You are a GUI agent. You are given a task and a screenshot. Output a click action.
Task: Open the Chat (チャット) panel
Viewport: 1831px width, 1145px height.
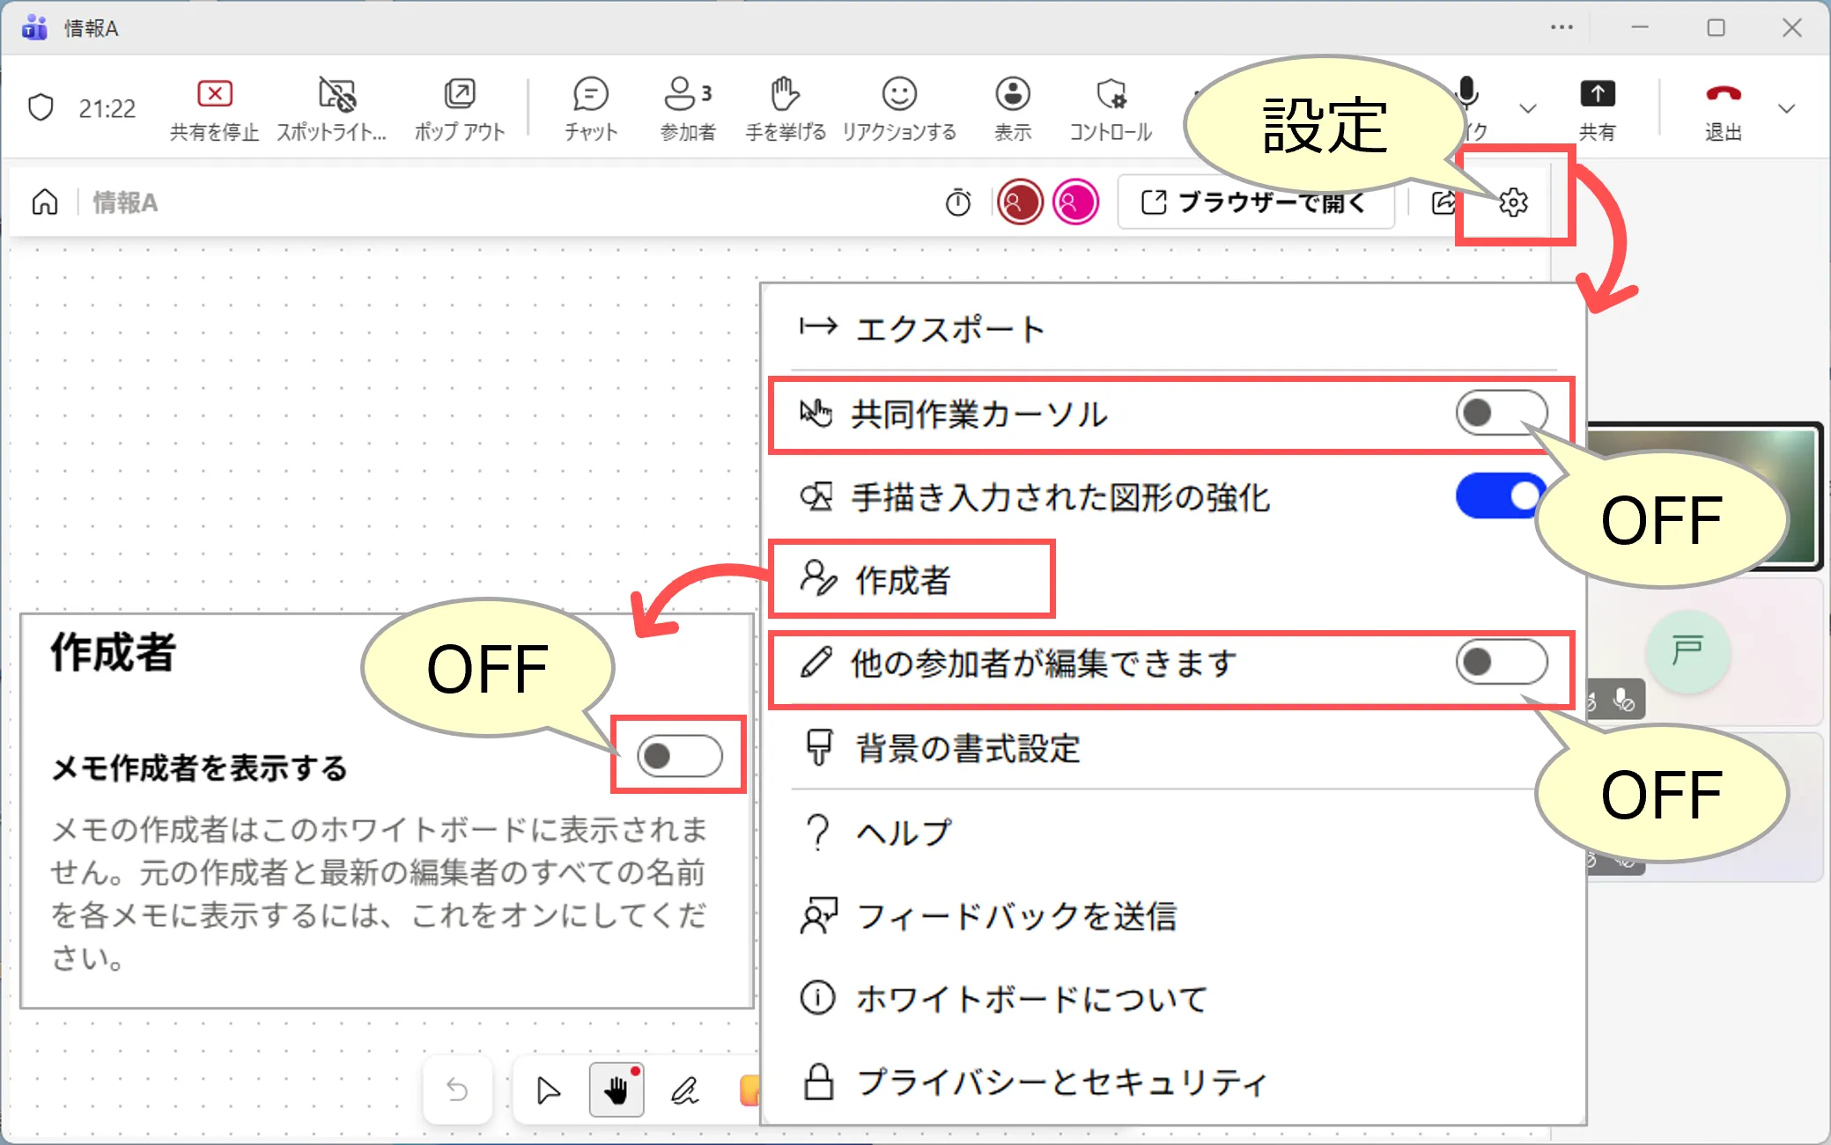[590, 94]
